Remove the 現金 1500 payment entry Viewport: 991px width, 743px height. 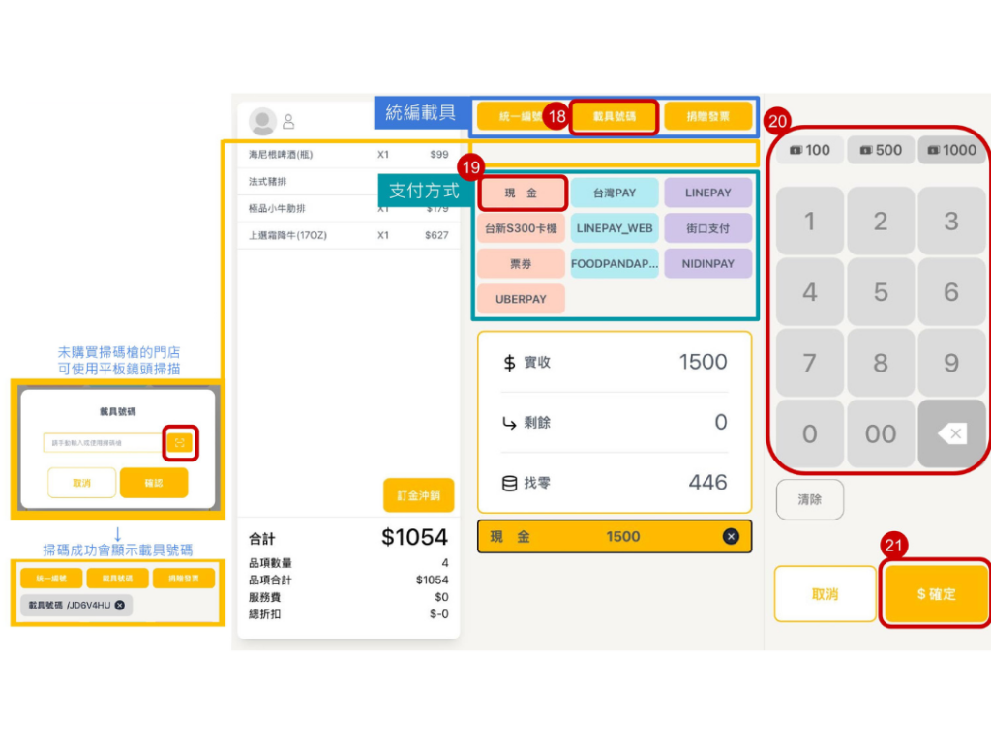731,536
